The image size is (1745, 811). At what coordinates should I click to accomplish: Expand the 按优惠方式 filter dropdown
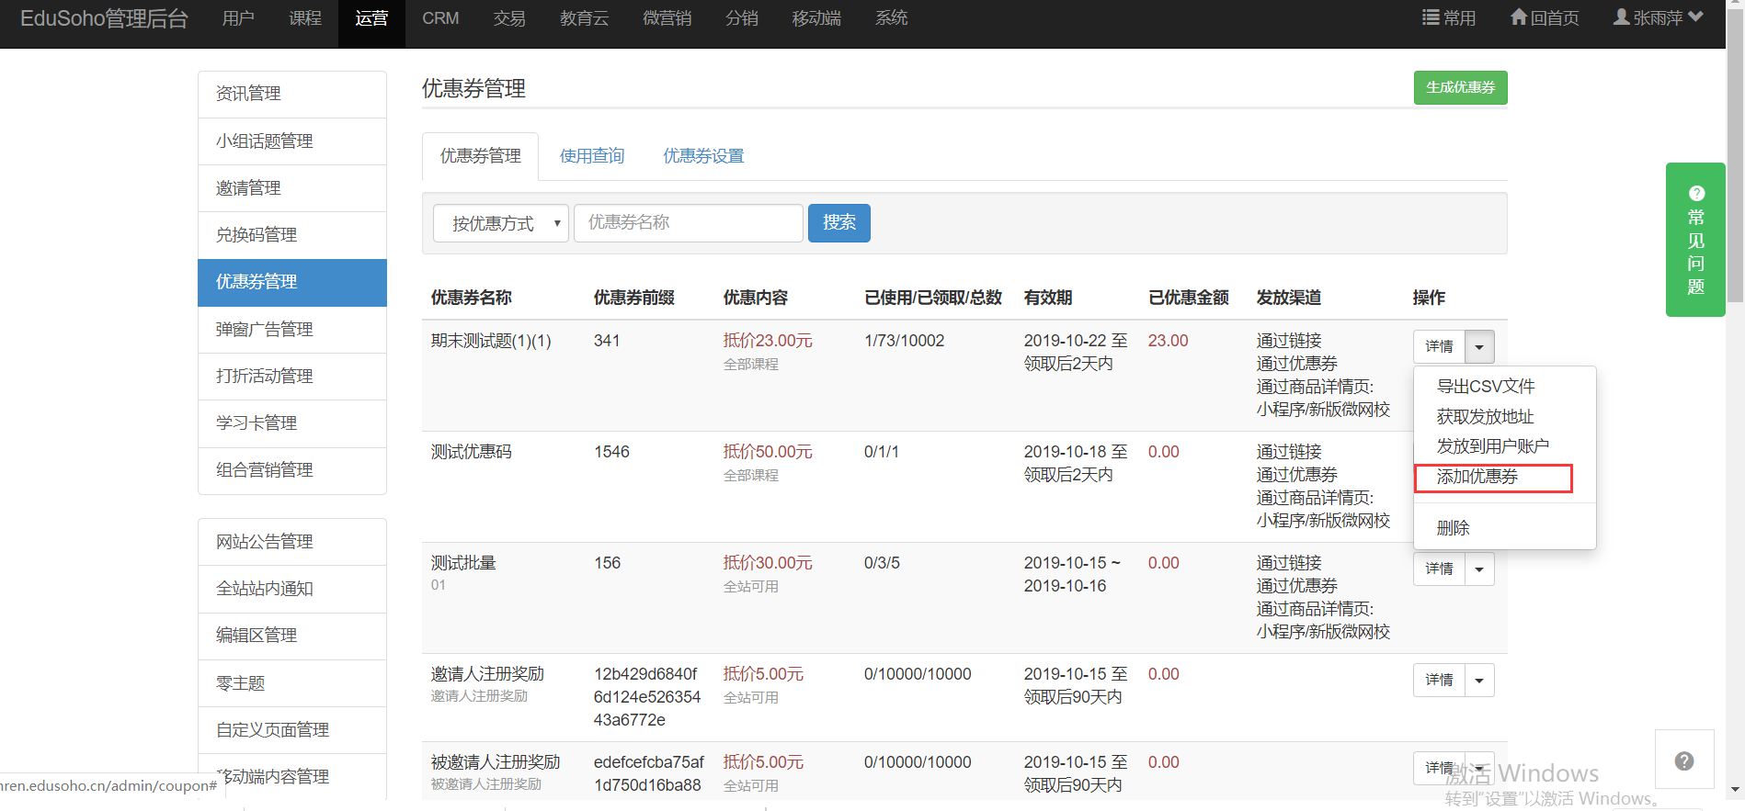[x=501, y=223]
